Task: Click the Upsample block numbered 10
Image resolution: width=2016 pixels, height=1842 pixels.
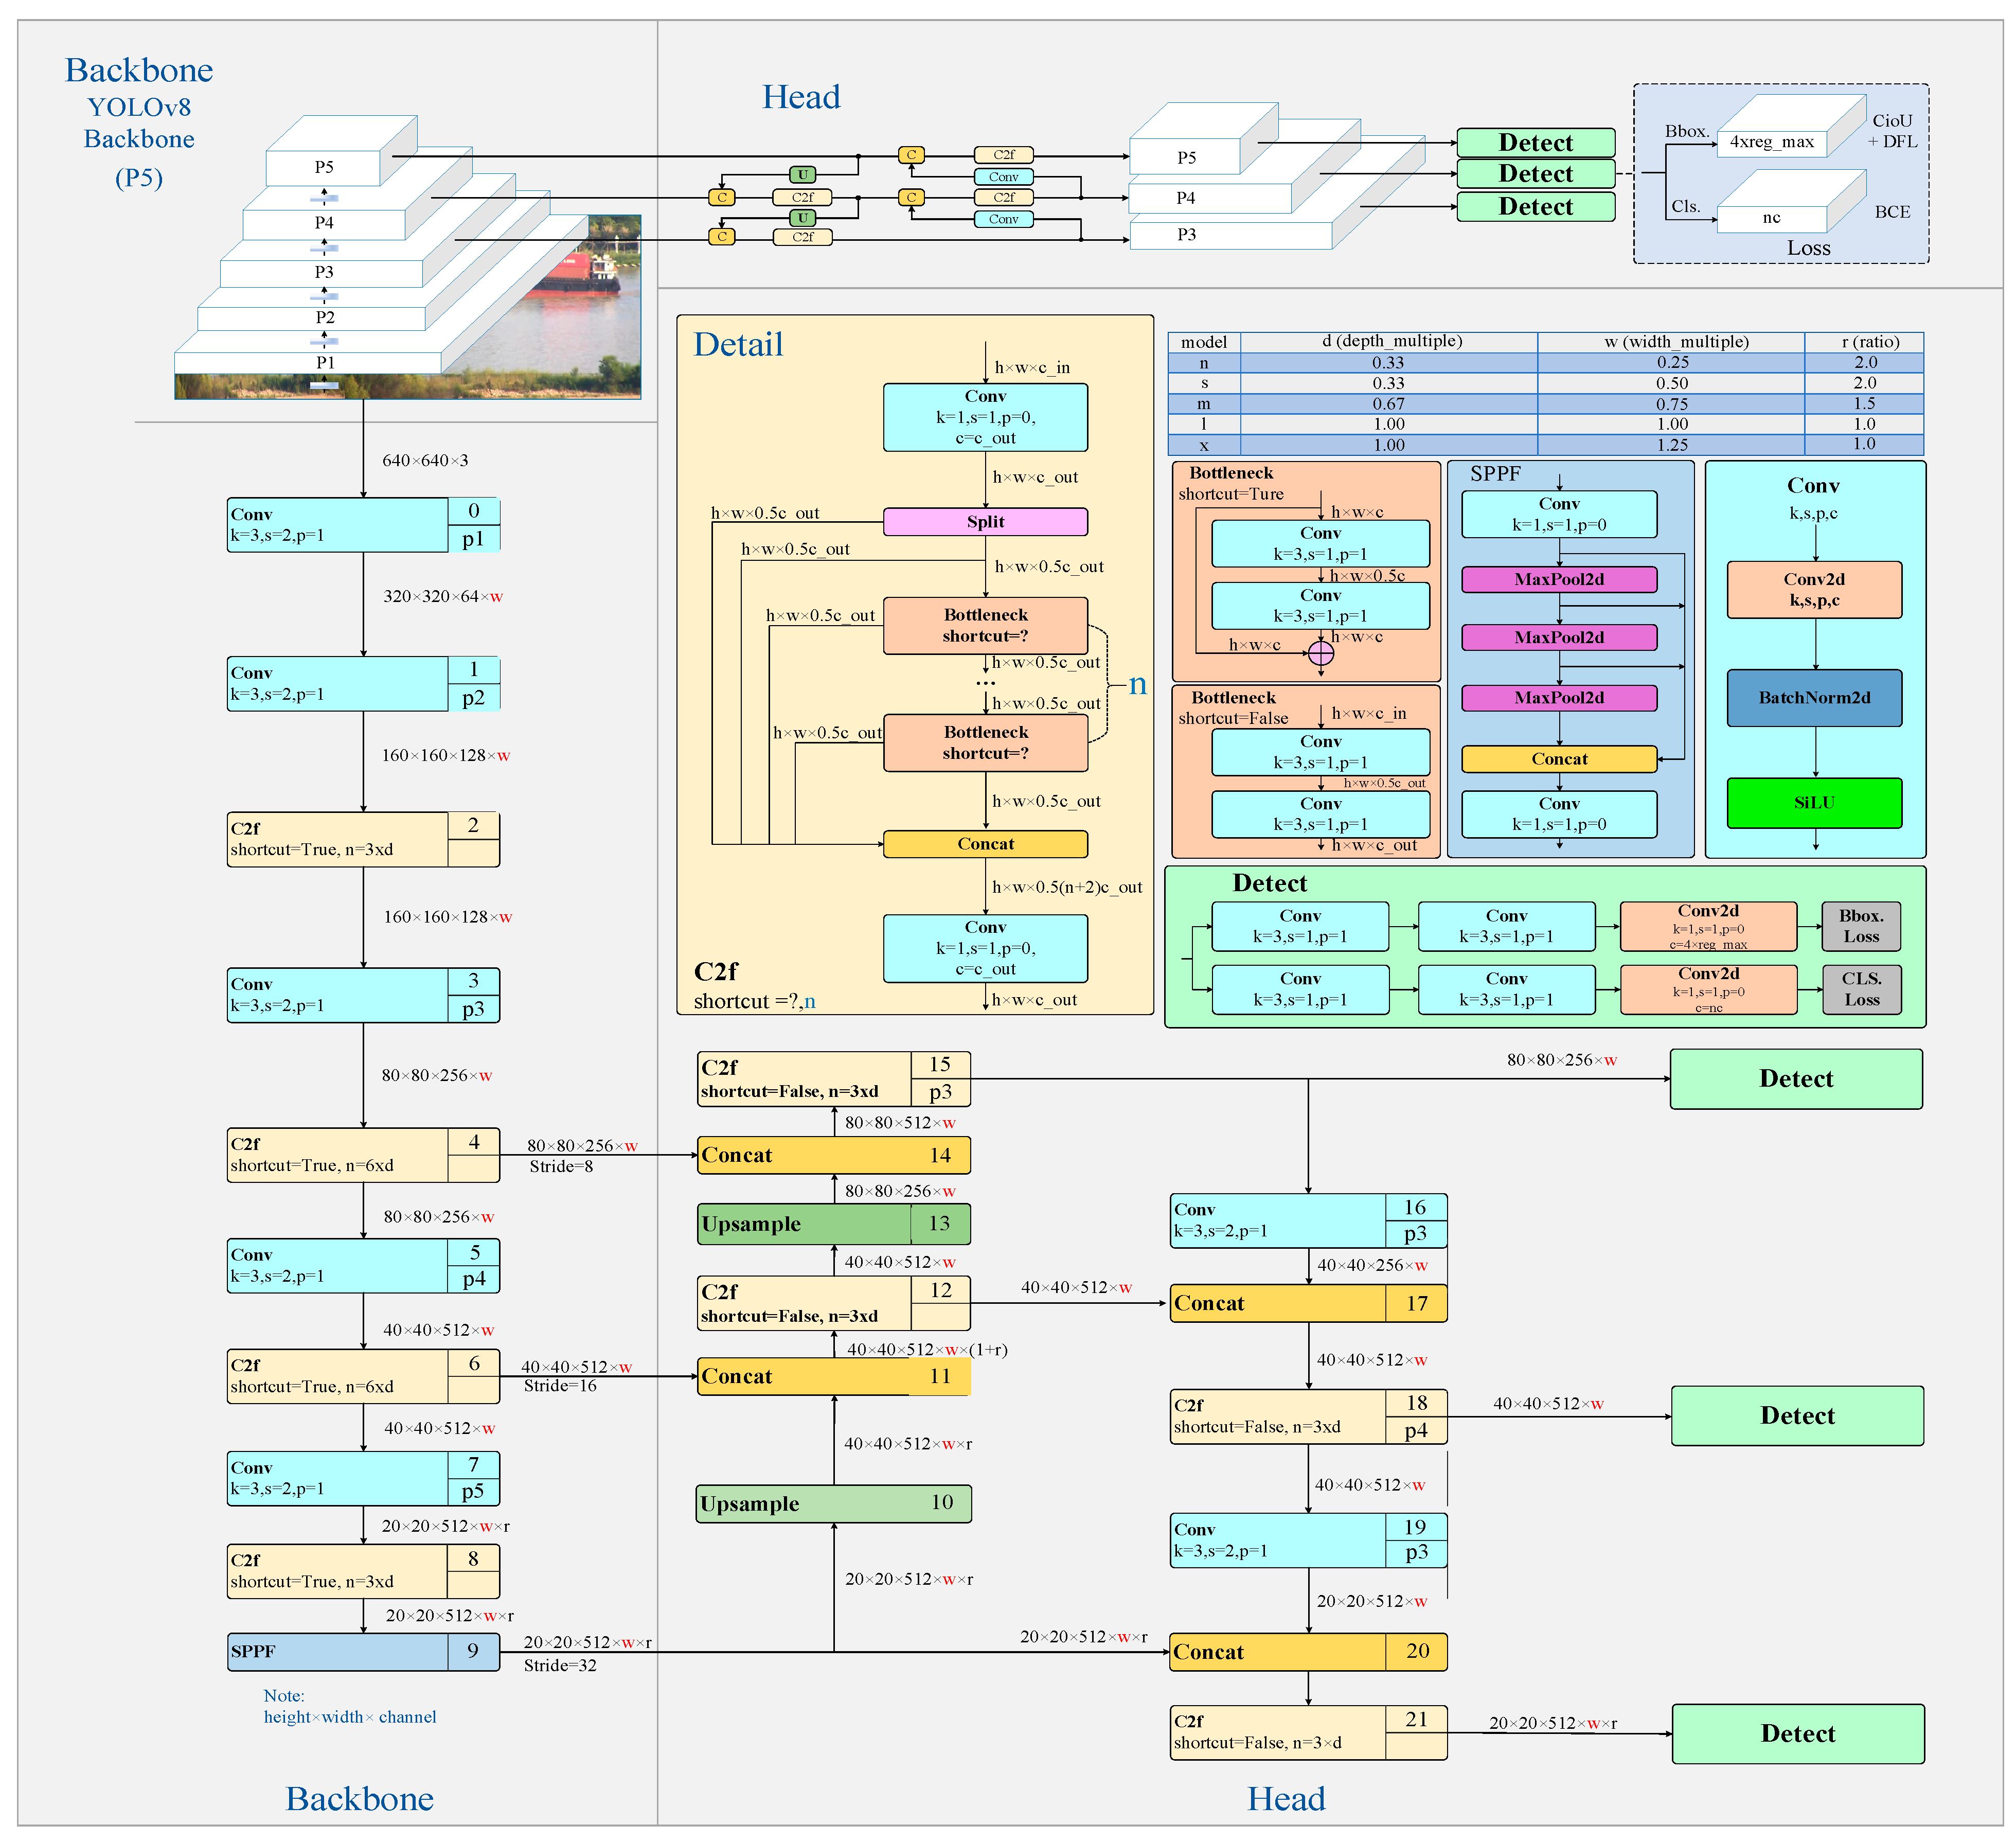Action: 833,1503
